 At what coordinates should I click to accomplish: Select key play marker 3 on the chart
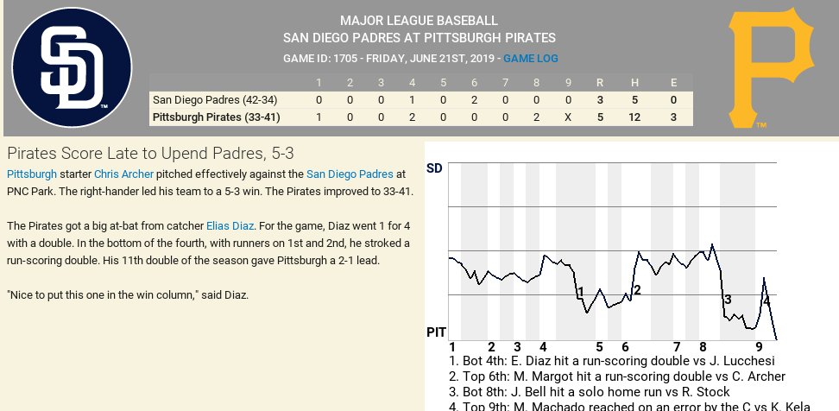point(728,300)
